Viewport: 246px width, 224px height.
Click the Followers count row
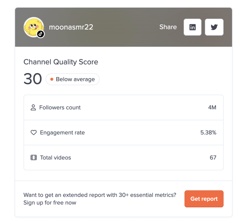tap(123, 108)
